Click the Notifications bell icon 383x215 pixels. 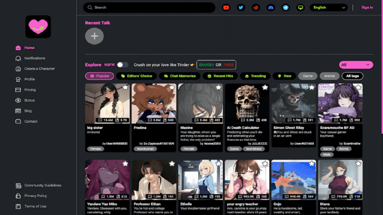tap(18, 58)
